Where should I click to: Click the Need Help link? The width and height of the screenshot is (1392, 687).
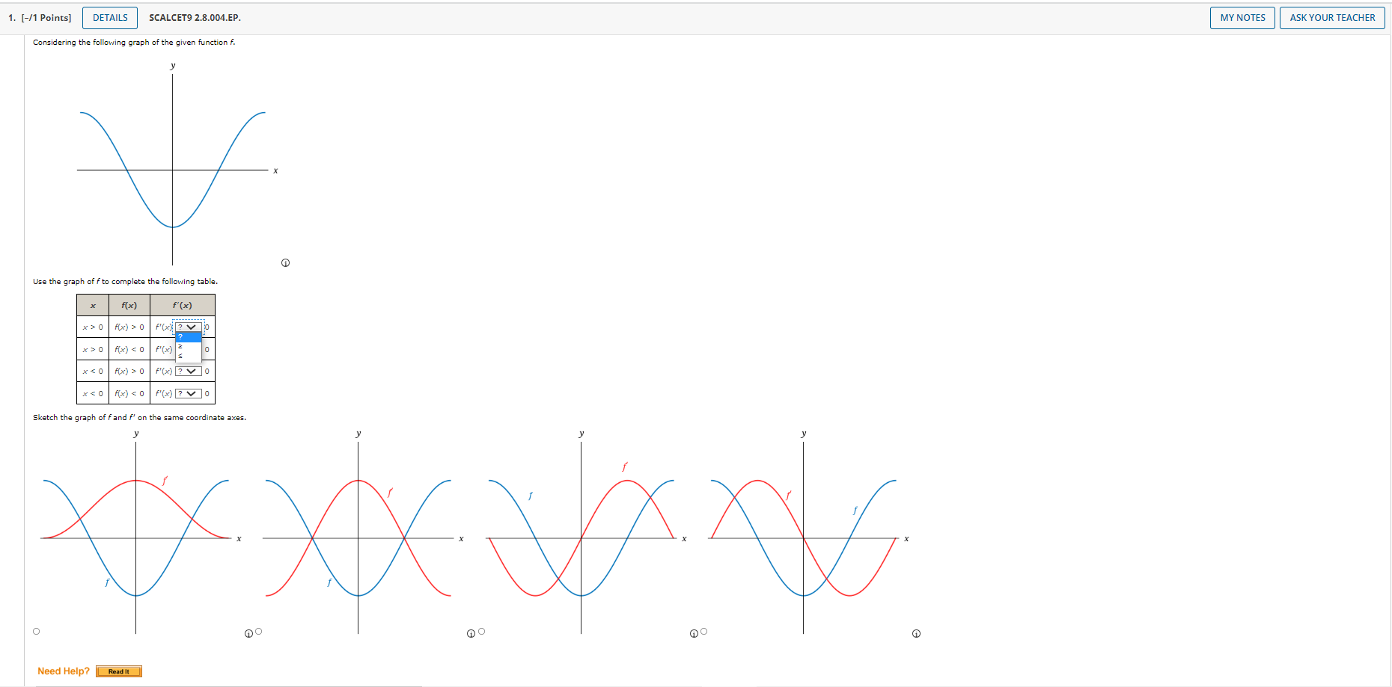pos(64,671)
